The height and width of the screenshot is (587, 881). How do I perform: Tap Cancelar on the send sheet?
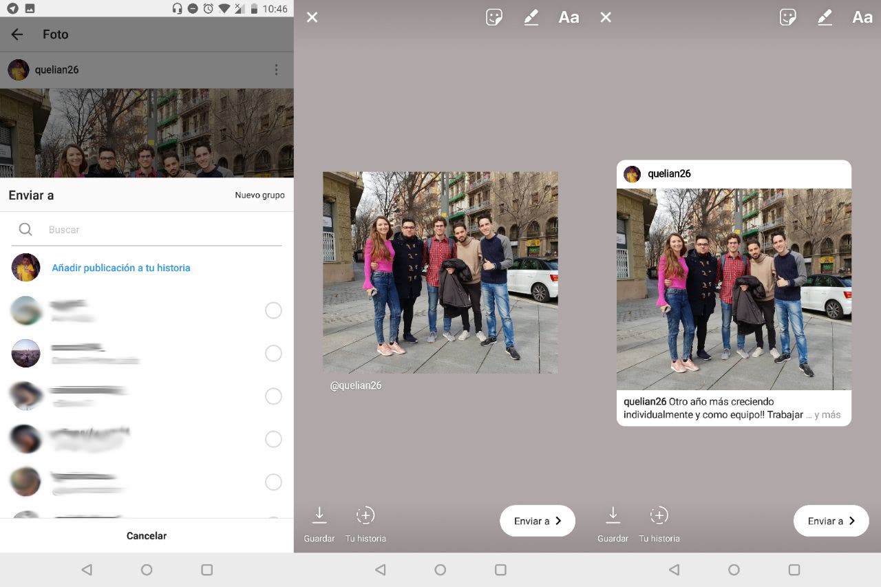tap(147, 535)
